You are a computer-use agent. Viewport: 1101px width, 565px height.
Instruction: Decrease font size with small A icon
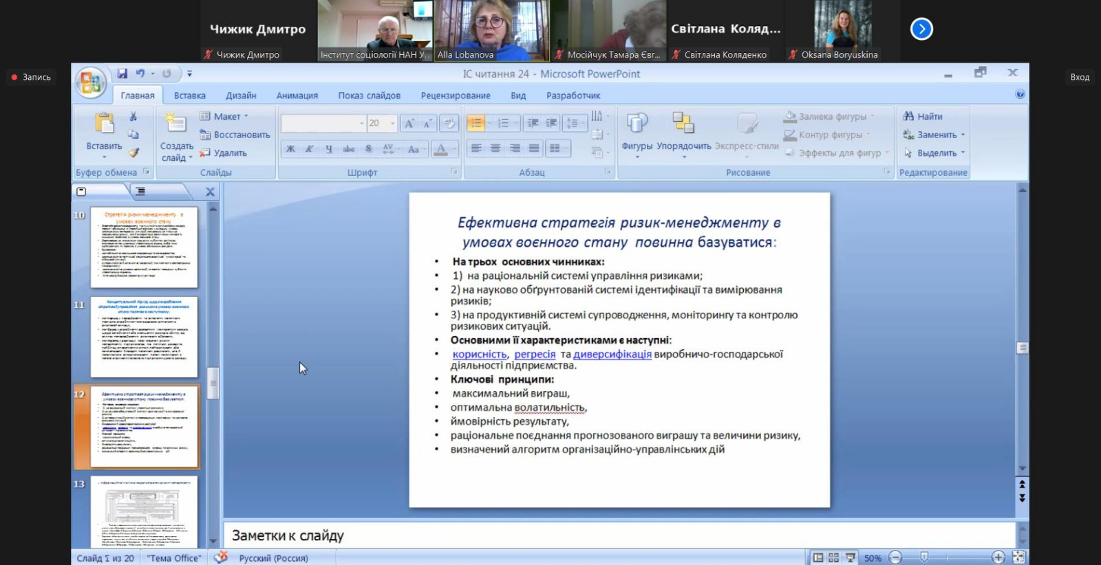(427, 123)
